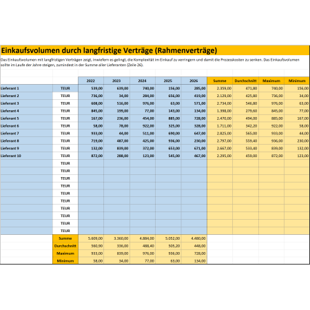The image size is (310, 310).
Task: Select the TEUR unit cell for Lieferant 5
Action: pos(65,118)
